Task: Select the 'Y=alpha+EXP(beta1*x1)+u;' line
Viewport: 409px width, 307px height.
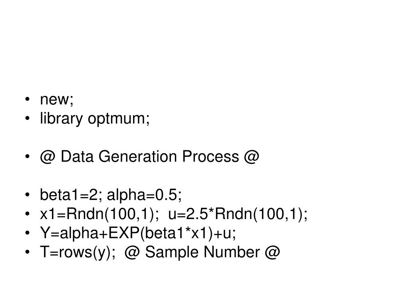Action: pos(138,233)
